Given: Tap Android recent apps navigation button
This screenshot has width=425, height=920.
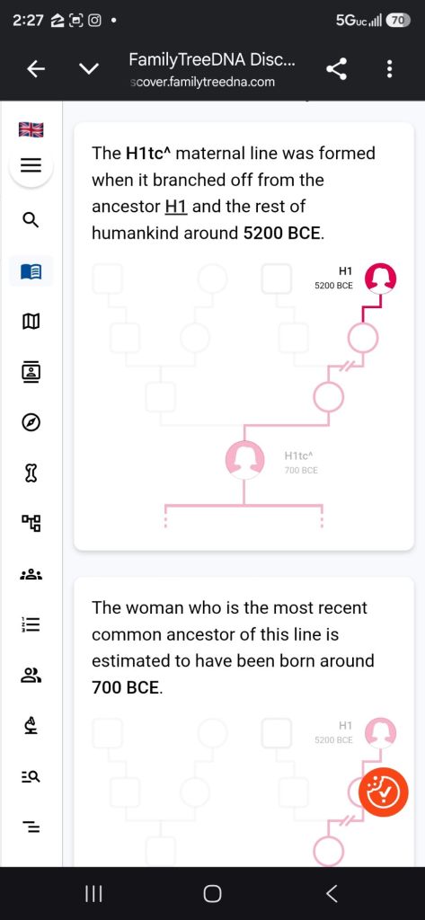Looking at the screenshot, I should click(x=94, y=894).
